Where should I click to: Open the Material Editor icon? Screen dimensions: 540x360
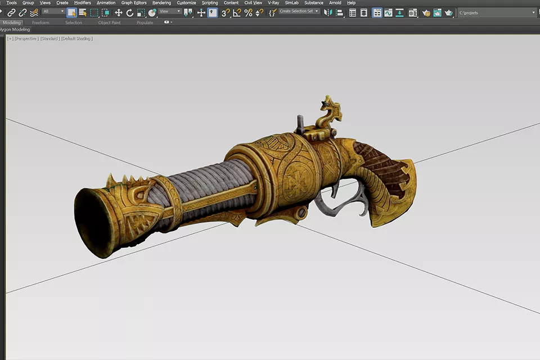click(412, 13)
